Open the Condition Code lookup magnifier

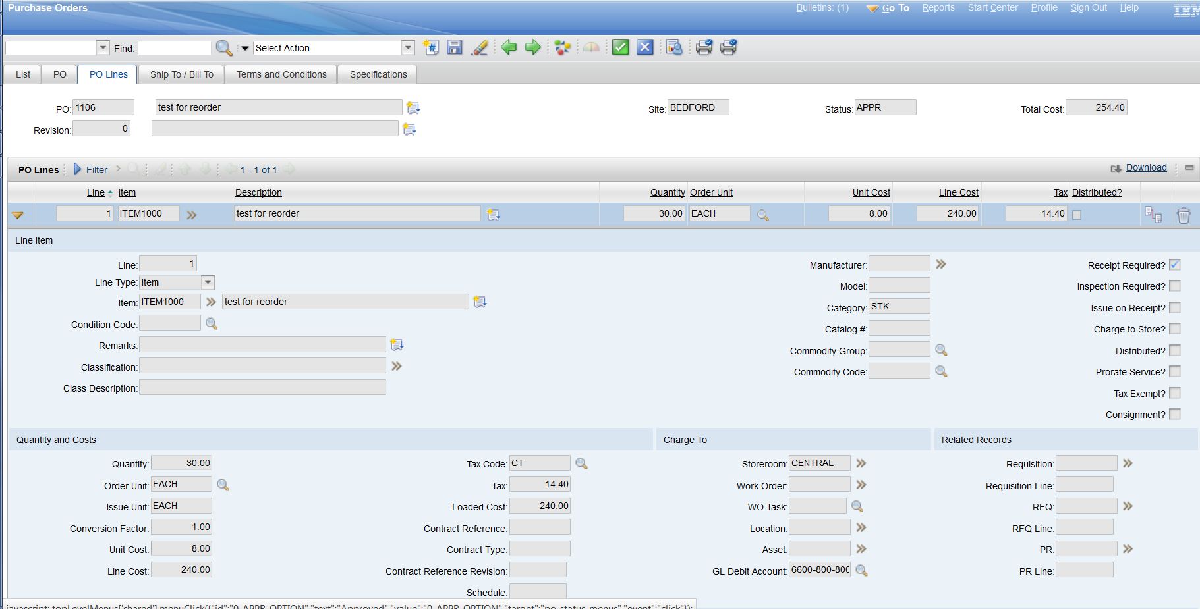212,324
